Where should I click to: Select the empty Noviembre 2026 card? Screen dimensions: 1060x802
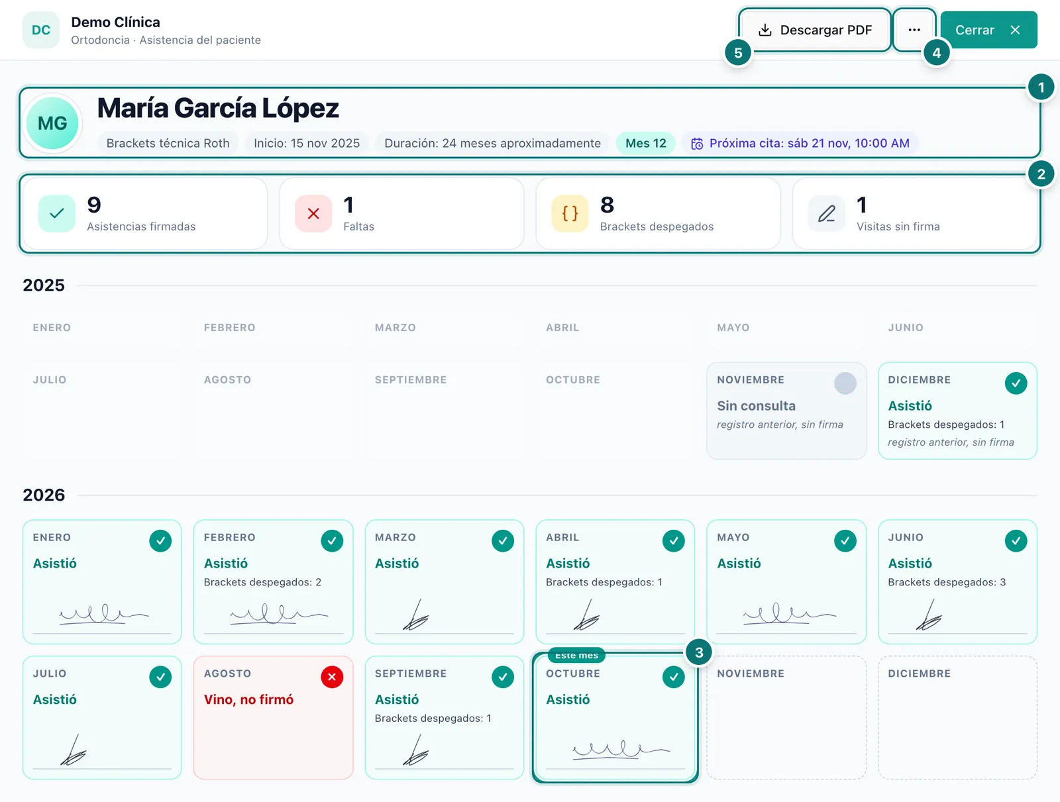(x=786, y=718)
